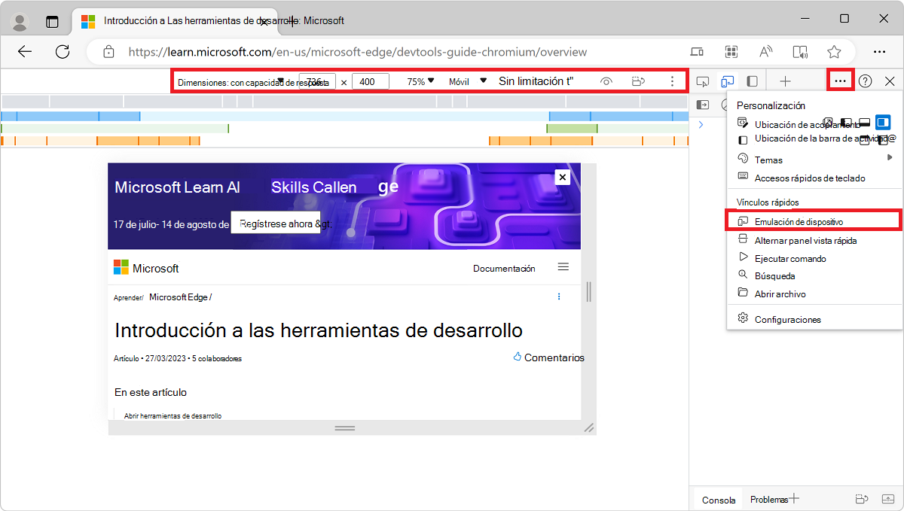Click the 400 height input field

point(369,81)
